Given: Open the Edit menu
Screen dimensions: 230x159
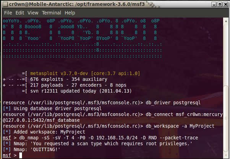Looking at the screenshot, I should [20, 13].
